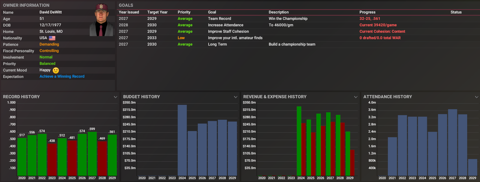Click the Win the Championship description

click(x=288, y=19)
